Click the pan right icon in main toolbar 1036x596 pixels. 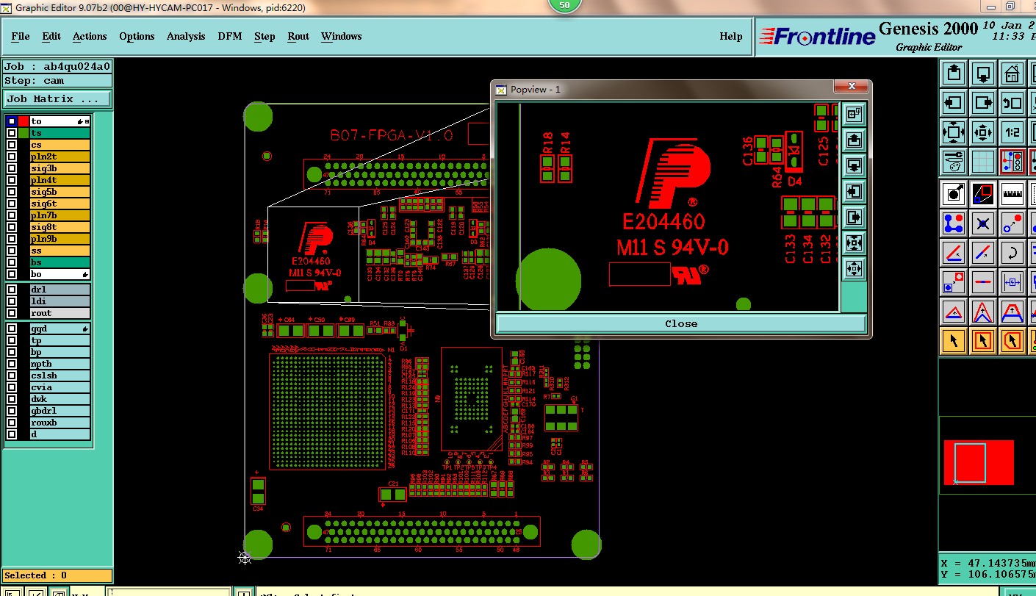982,102
